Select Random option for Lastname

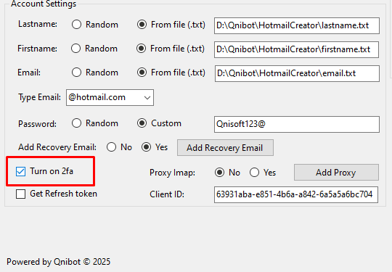pyautogui.click(x=95, y=25)
